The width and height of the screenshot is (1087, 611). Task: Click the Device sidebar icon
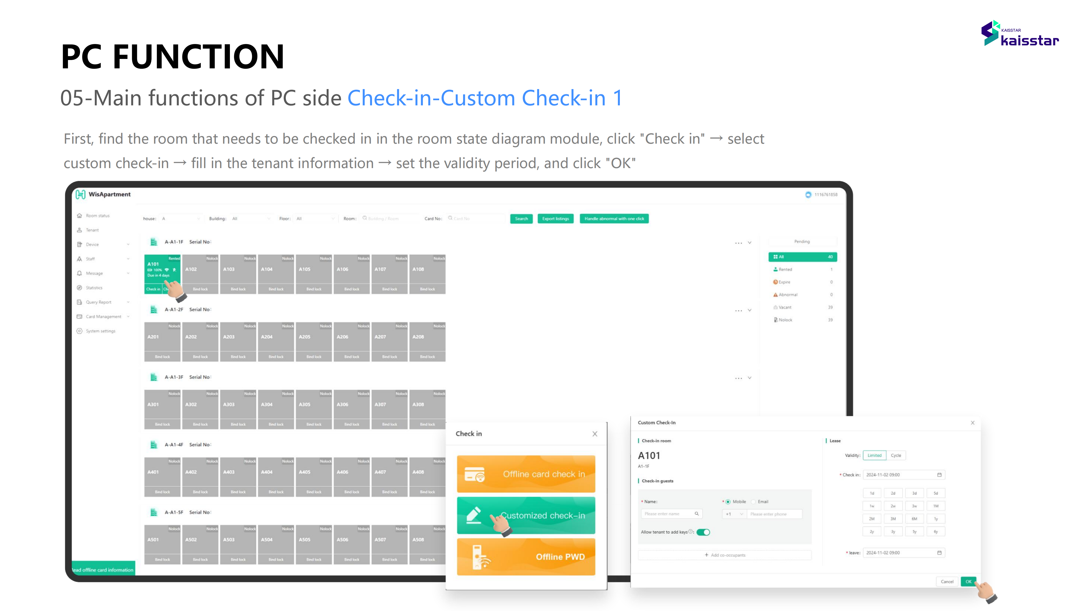[x=79, y=245]
